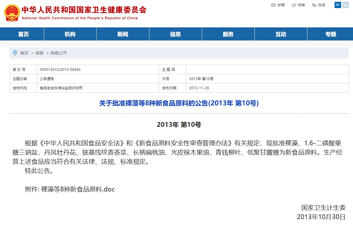Click document number 2013年 第10号 in the table

[201, 79]
